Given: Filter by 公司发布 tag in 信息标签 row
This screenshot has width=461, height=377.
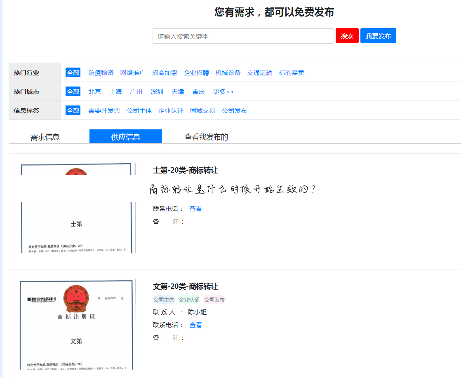Looking at the screenshot, I should pyautogui.click(x=234, y=110).
